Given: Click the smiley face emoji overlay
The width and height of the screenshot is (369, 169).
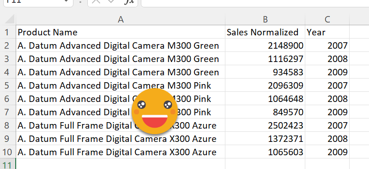Looking at the screenshot, I should [x=155, y=111].
